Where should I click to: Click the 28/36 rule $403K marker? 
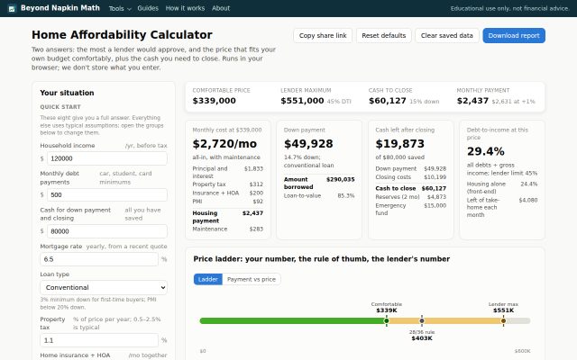pyautogui.click(x=422, y=320)
